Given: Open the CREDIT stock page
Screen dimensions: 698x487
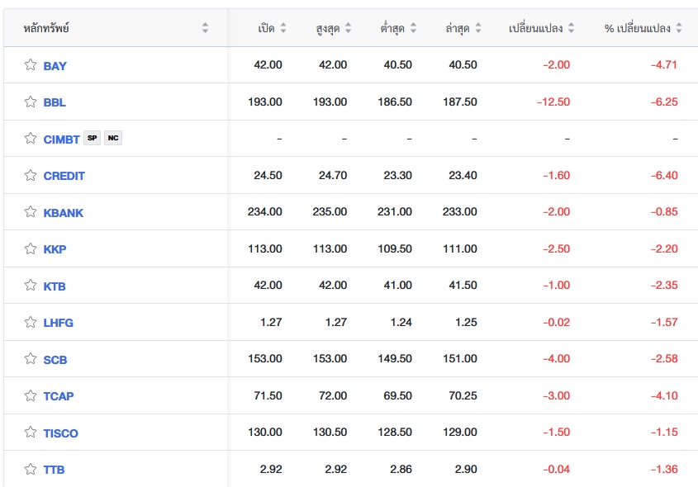Looking at the screenshot, I should point(64,176).
